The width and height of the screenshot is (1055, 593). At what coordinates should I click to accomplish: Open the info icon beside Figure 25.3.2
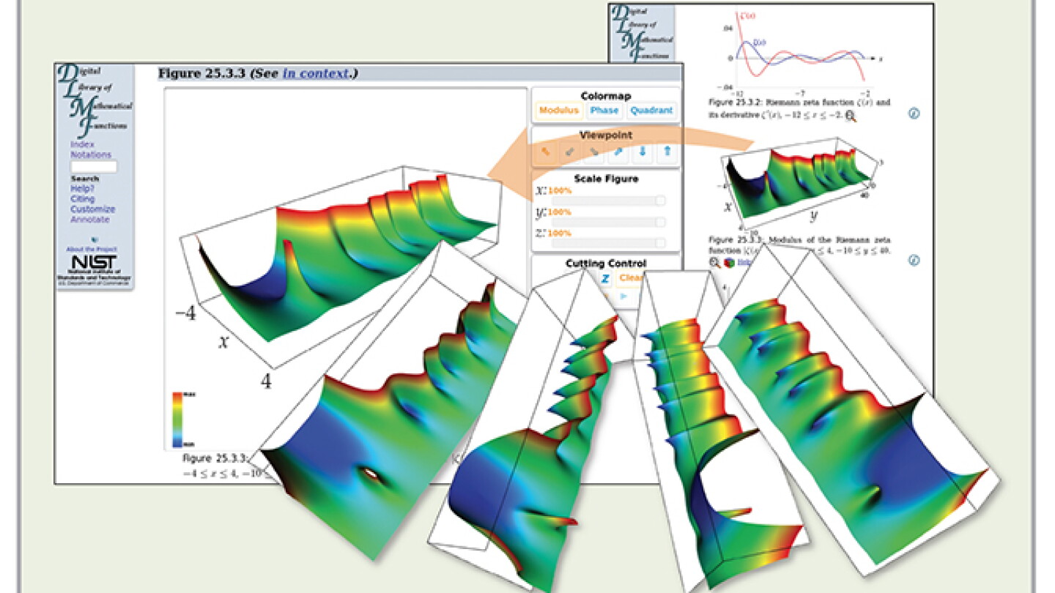[x=914, y=113]
